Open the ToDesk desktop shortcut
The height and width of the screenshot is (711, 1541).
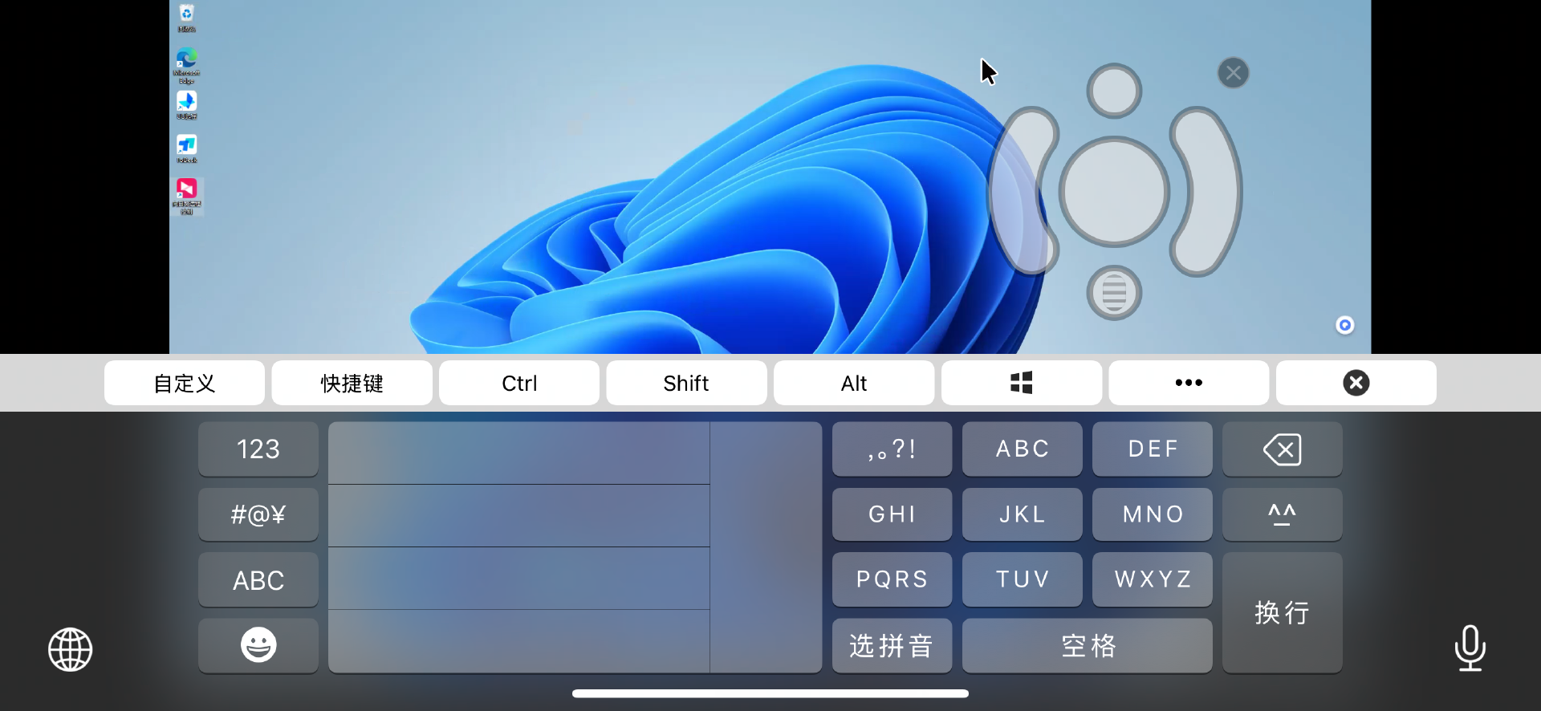tap(186, 148)
